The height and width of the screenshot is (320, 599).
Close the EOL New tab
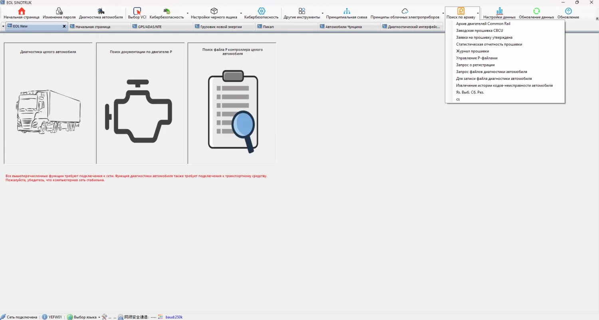point(64,26)
